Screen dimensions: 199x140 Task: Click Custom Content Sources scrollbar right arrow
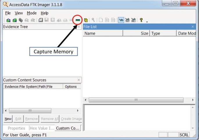78,111
